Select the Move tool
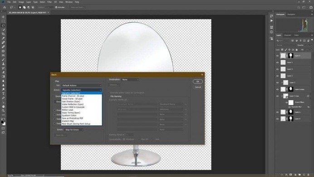The height and width of the screenshot is (177, 314). [3, 17]
